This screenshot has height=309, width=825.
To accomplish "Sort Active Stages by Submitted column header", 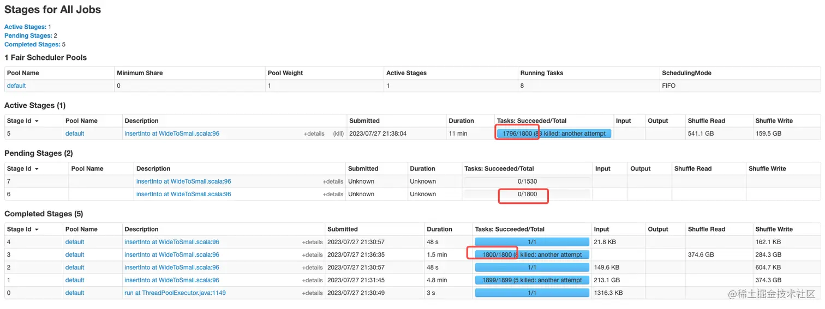I will pyautogui.click(x=364, y=121).
